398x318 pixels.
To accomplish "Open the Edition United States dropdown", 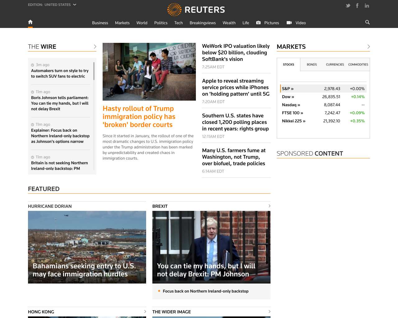I will (52, 5).
